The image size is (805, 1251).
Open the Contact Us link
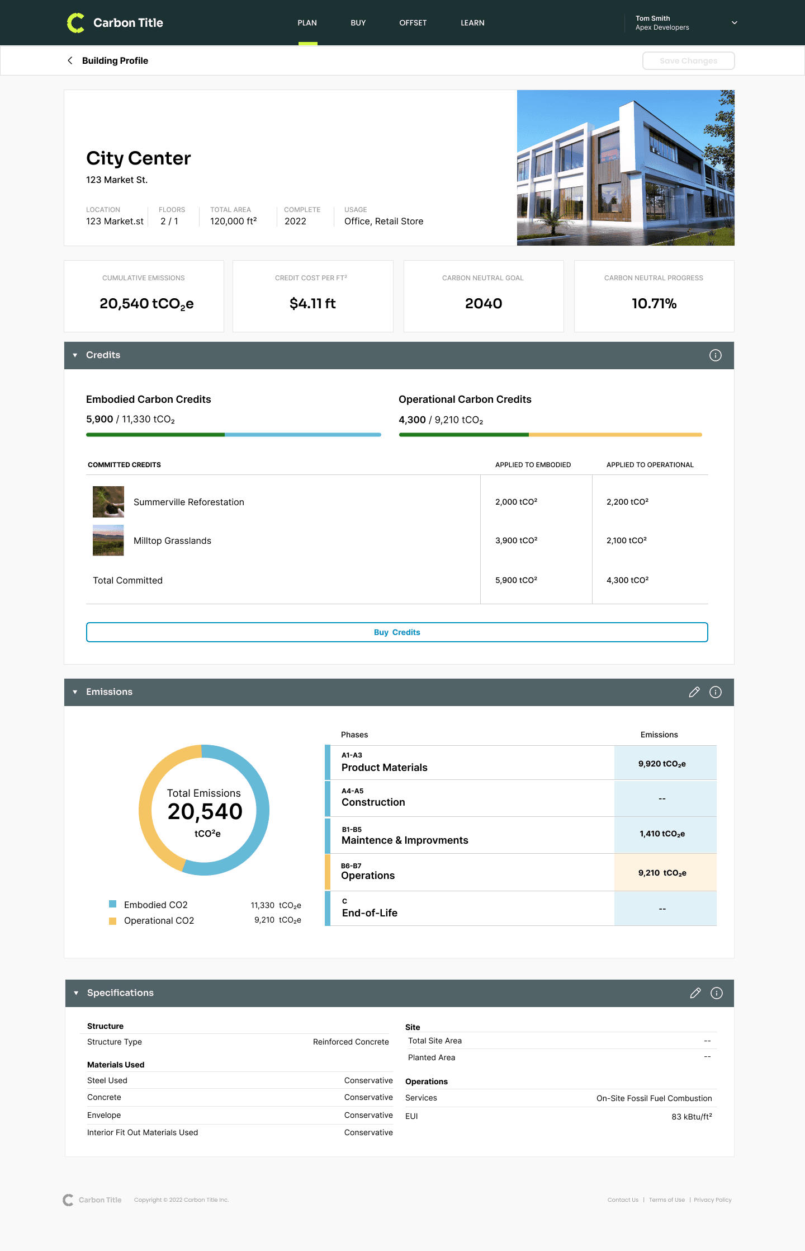click(x=623, y=1200)
